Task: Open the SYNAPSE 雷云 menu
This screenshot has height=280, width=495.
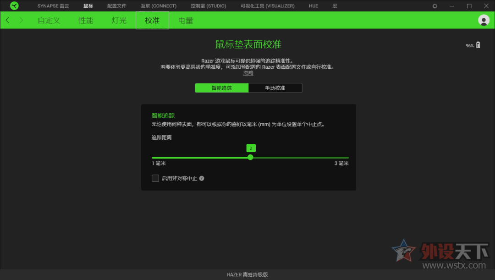Action: coord(53,6)
